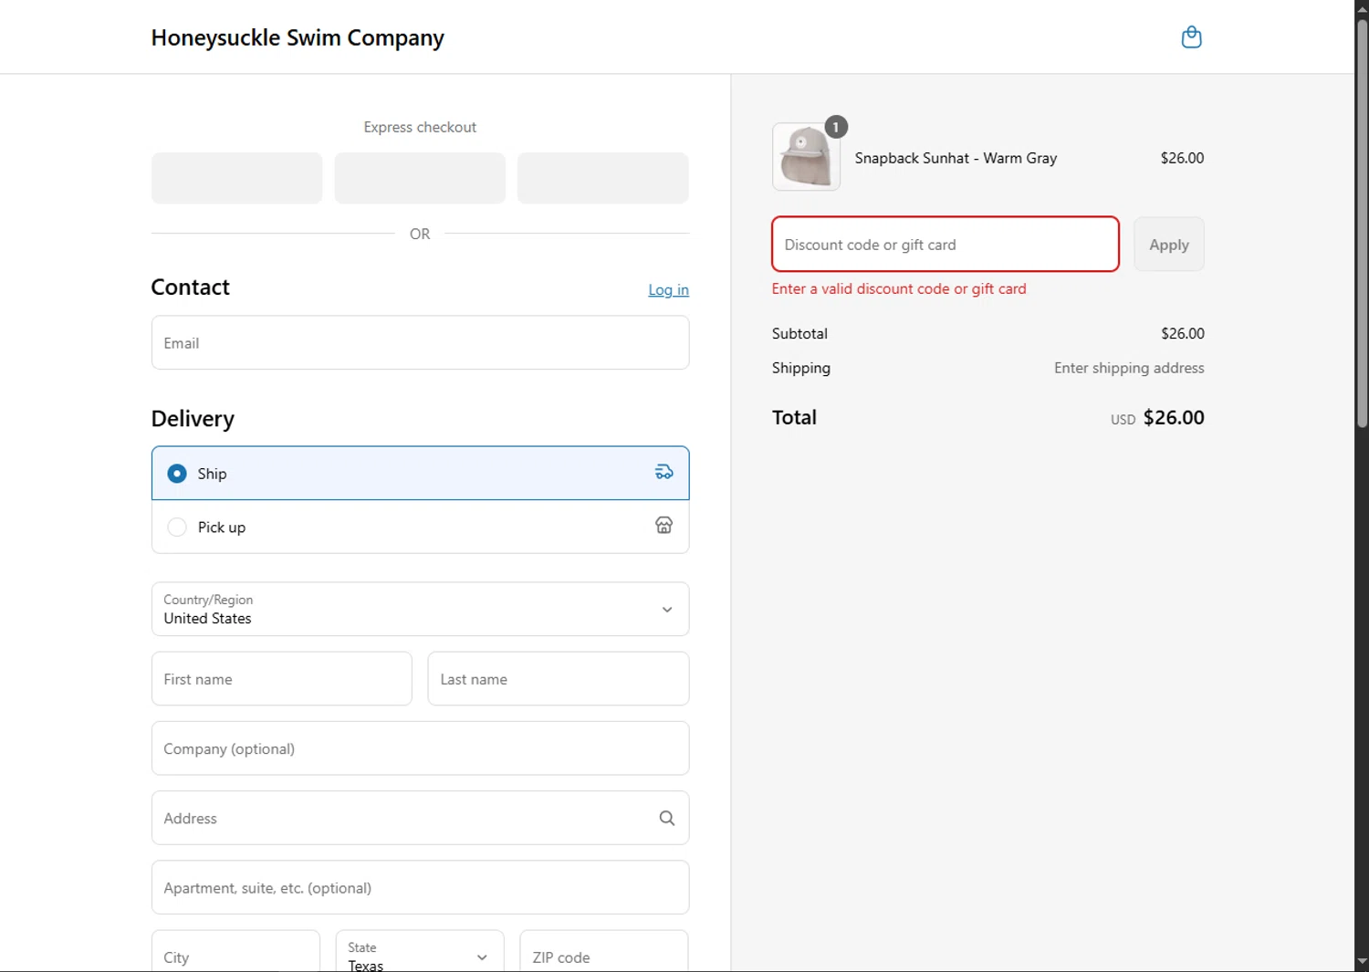Image resolution: width=1369 pixels, height=972 pixels.
Task: Click the page vertical scrollbar thumb
Action: pyautogui.click(x=1362, y=224)
